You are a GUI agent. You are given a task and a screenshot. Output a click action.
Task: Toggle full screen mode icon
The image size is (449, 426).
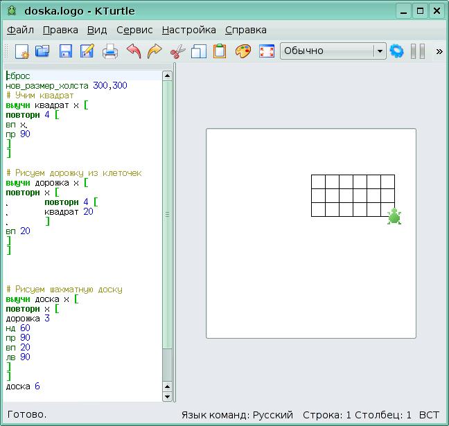266,51
